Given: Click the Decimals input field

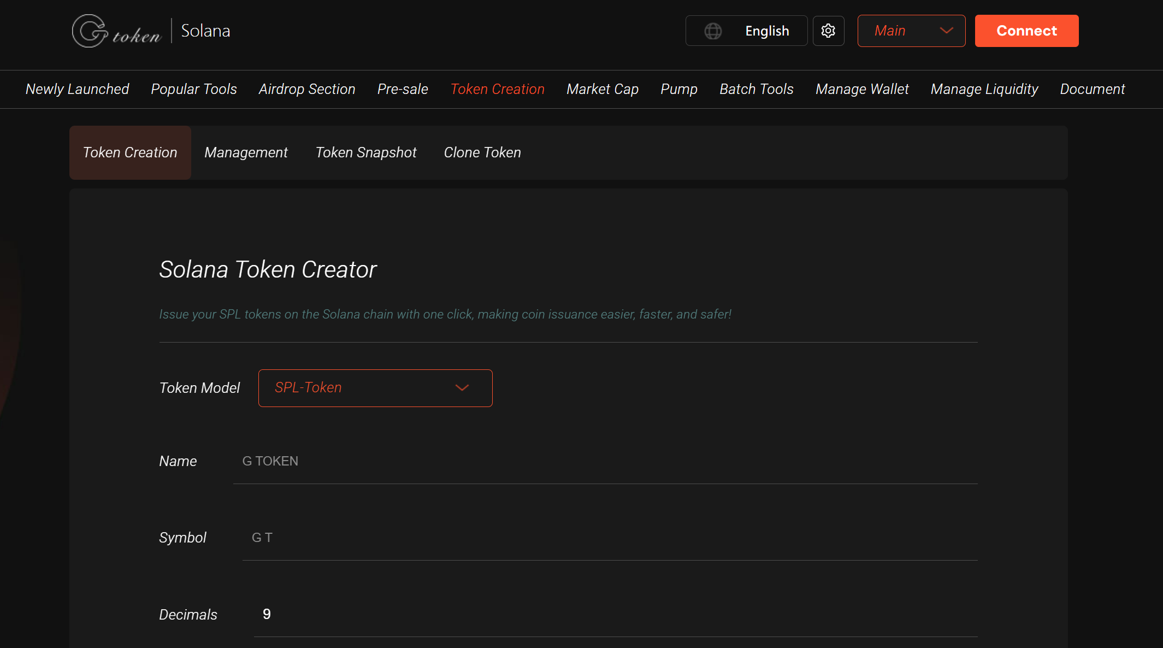Looking at the screenshot, I should pos(615,615).
